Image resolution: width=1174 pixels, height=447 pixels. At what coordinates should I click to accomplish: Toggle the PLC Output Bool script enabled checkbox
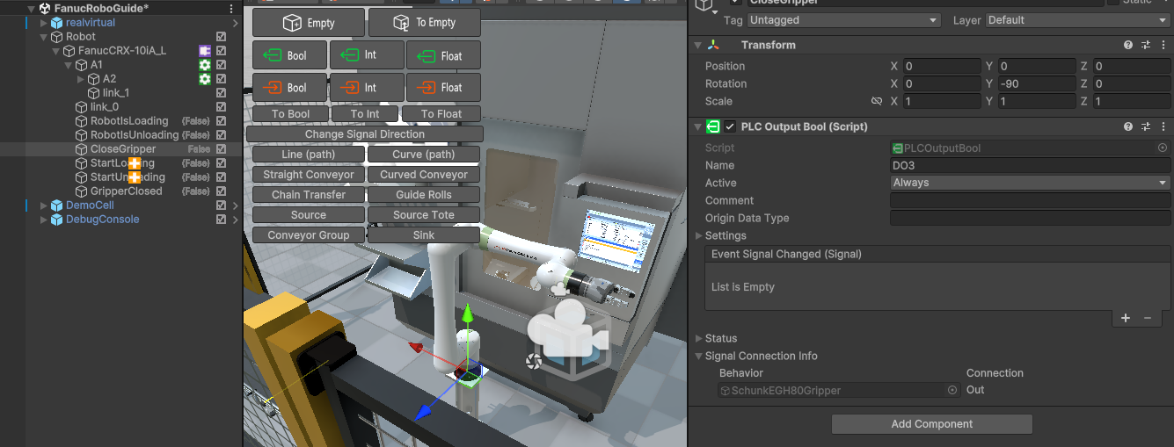coord(730,126)
